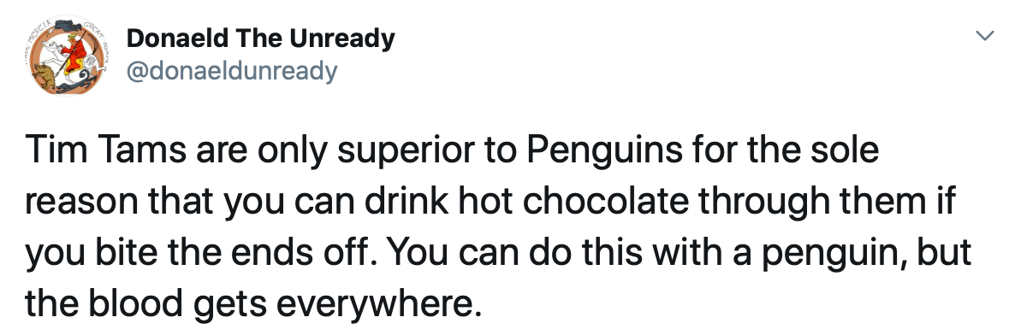Open Donaeld The Unready's profile avatar
Image resolution: width=1015 pixels, height=335 pixels.
point(64,55)
